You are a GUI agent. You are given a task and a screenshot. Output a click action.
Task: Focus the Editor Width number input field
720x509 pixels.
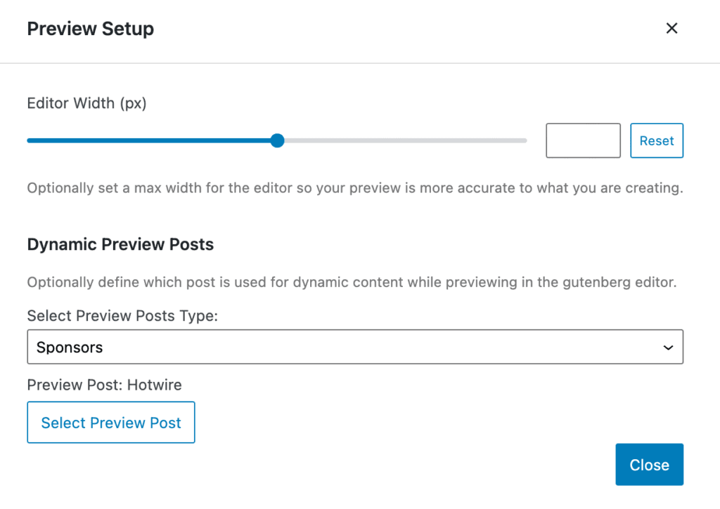click(x=583, y=140)
